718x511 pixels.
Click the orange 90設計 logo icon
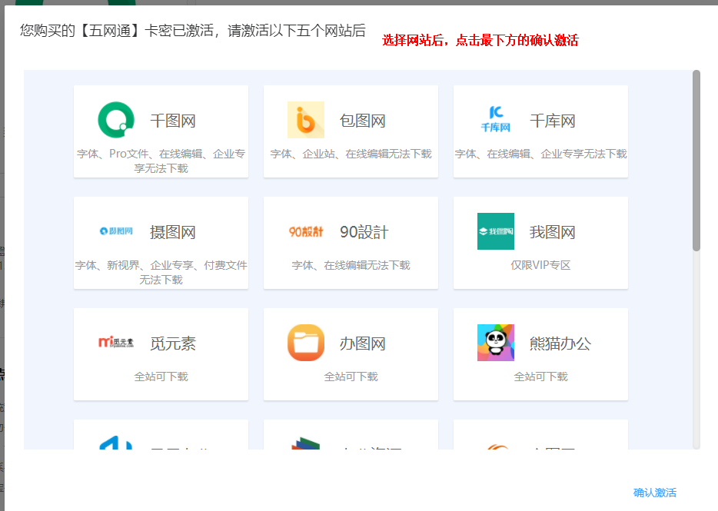pyautogui.click(x=306, y=232)
